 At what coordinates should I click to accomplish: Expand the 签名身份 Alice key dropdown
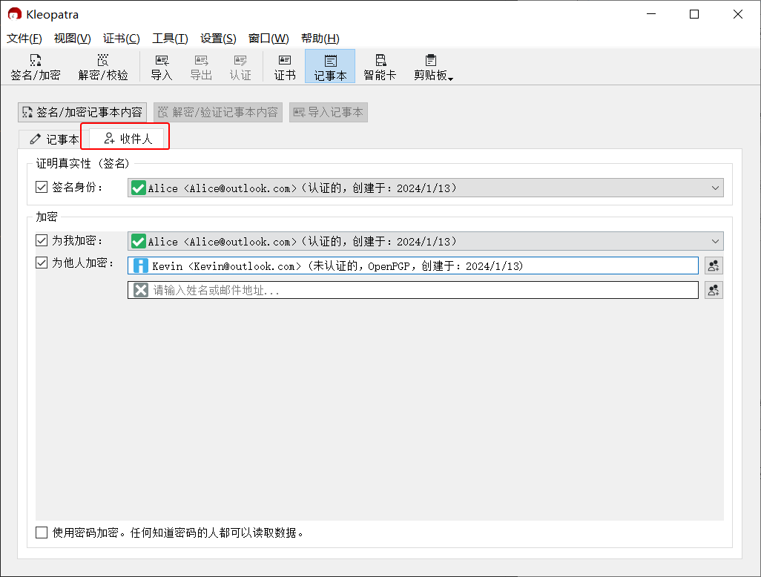pos(426,188)
